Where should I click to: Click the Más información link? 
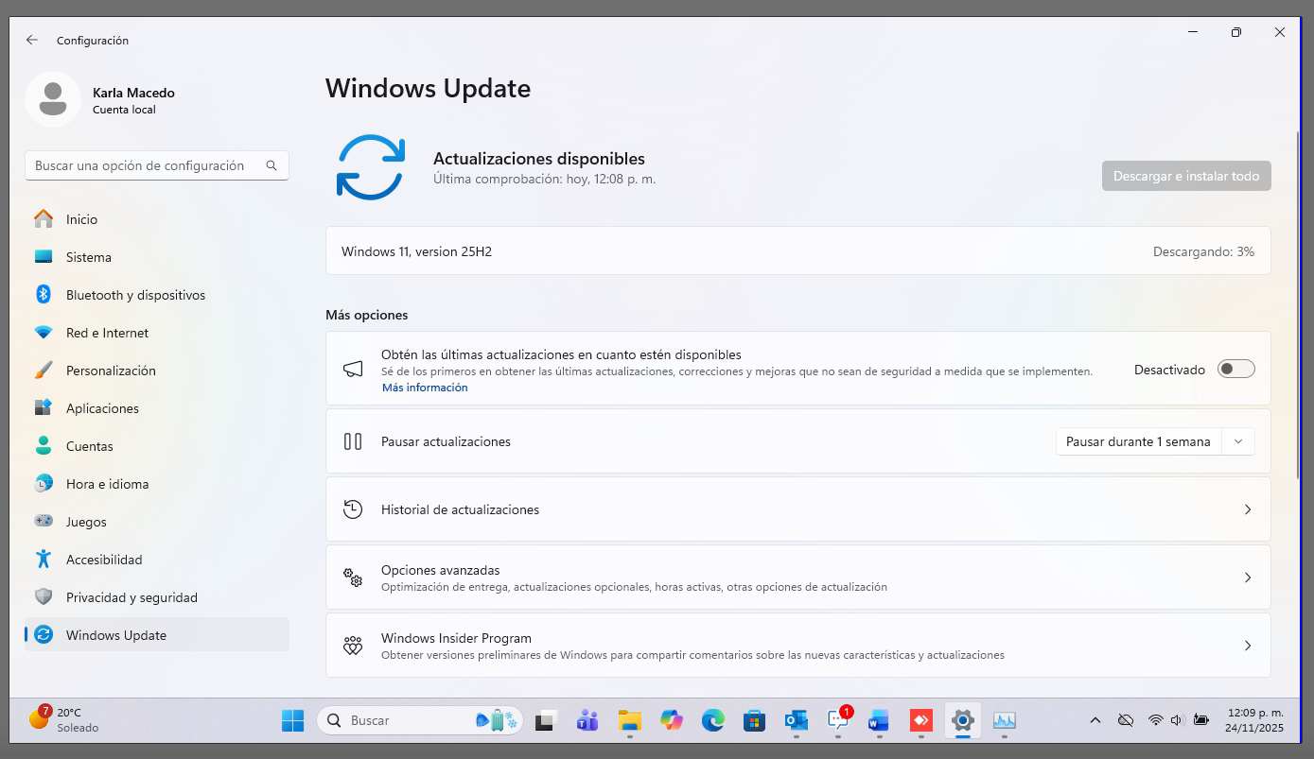(x=425, y=388)
